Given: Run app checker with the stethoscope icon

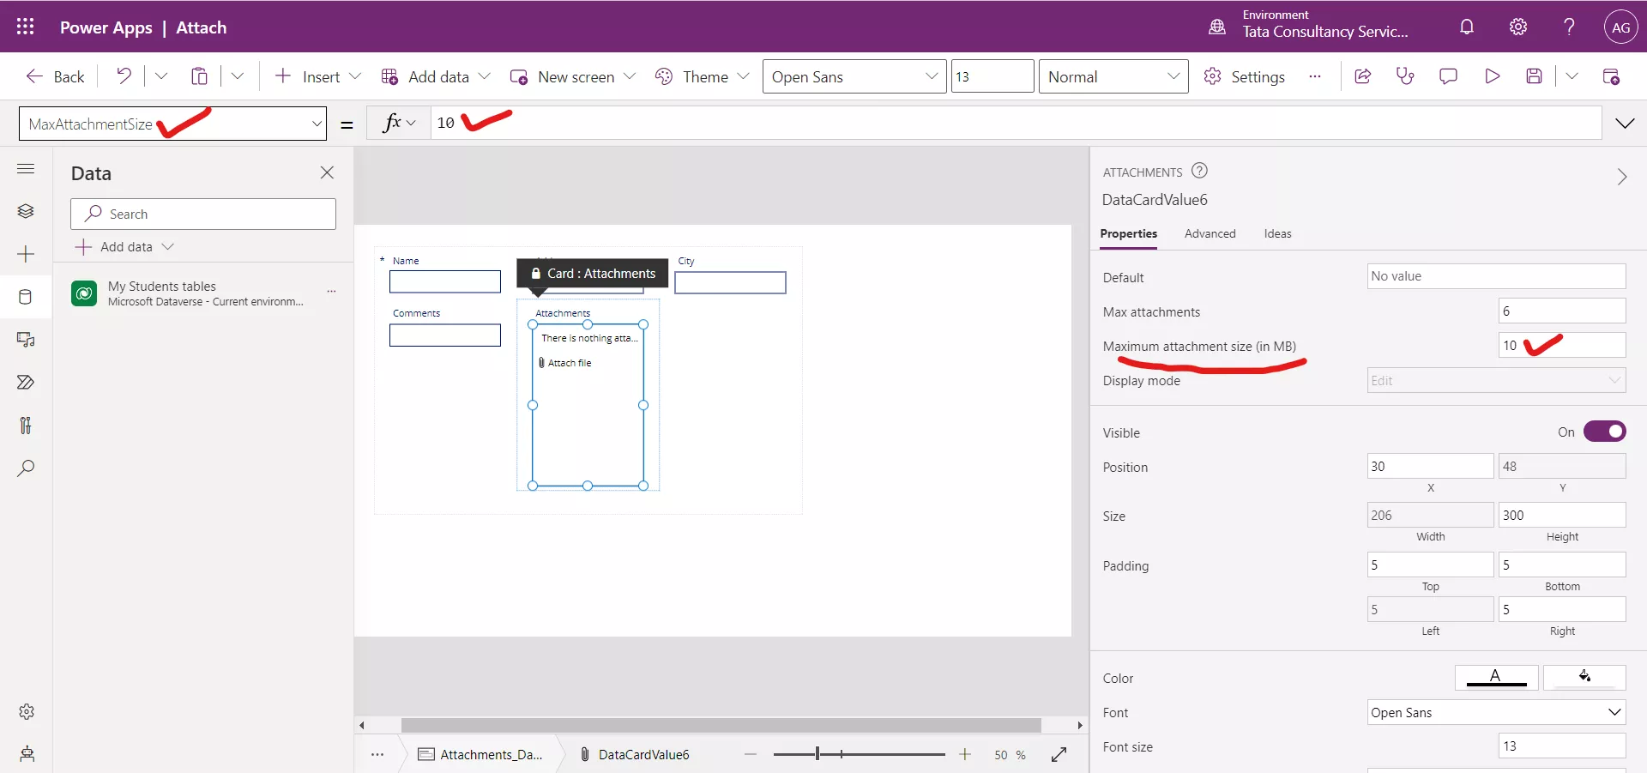Looking at the screenshot, I should click(1405, 76).
